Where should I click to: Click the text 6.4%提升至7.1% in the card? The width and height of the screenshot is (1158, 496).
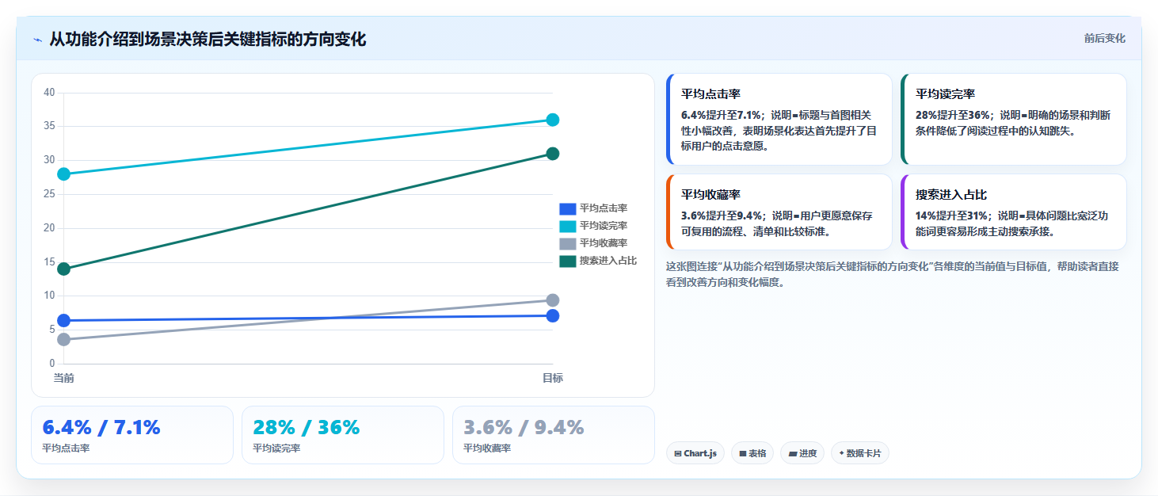(x=721, y=115)
